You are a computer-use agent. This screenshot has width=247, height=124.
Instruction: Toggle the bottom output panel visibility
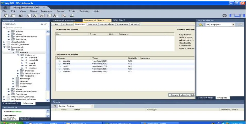(237, 16)
